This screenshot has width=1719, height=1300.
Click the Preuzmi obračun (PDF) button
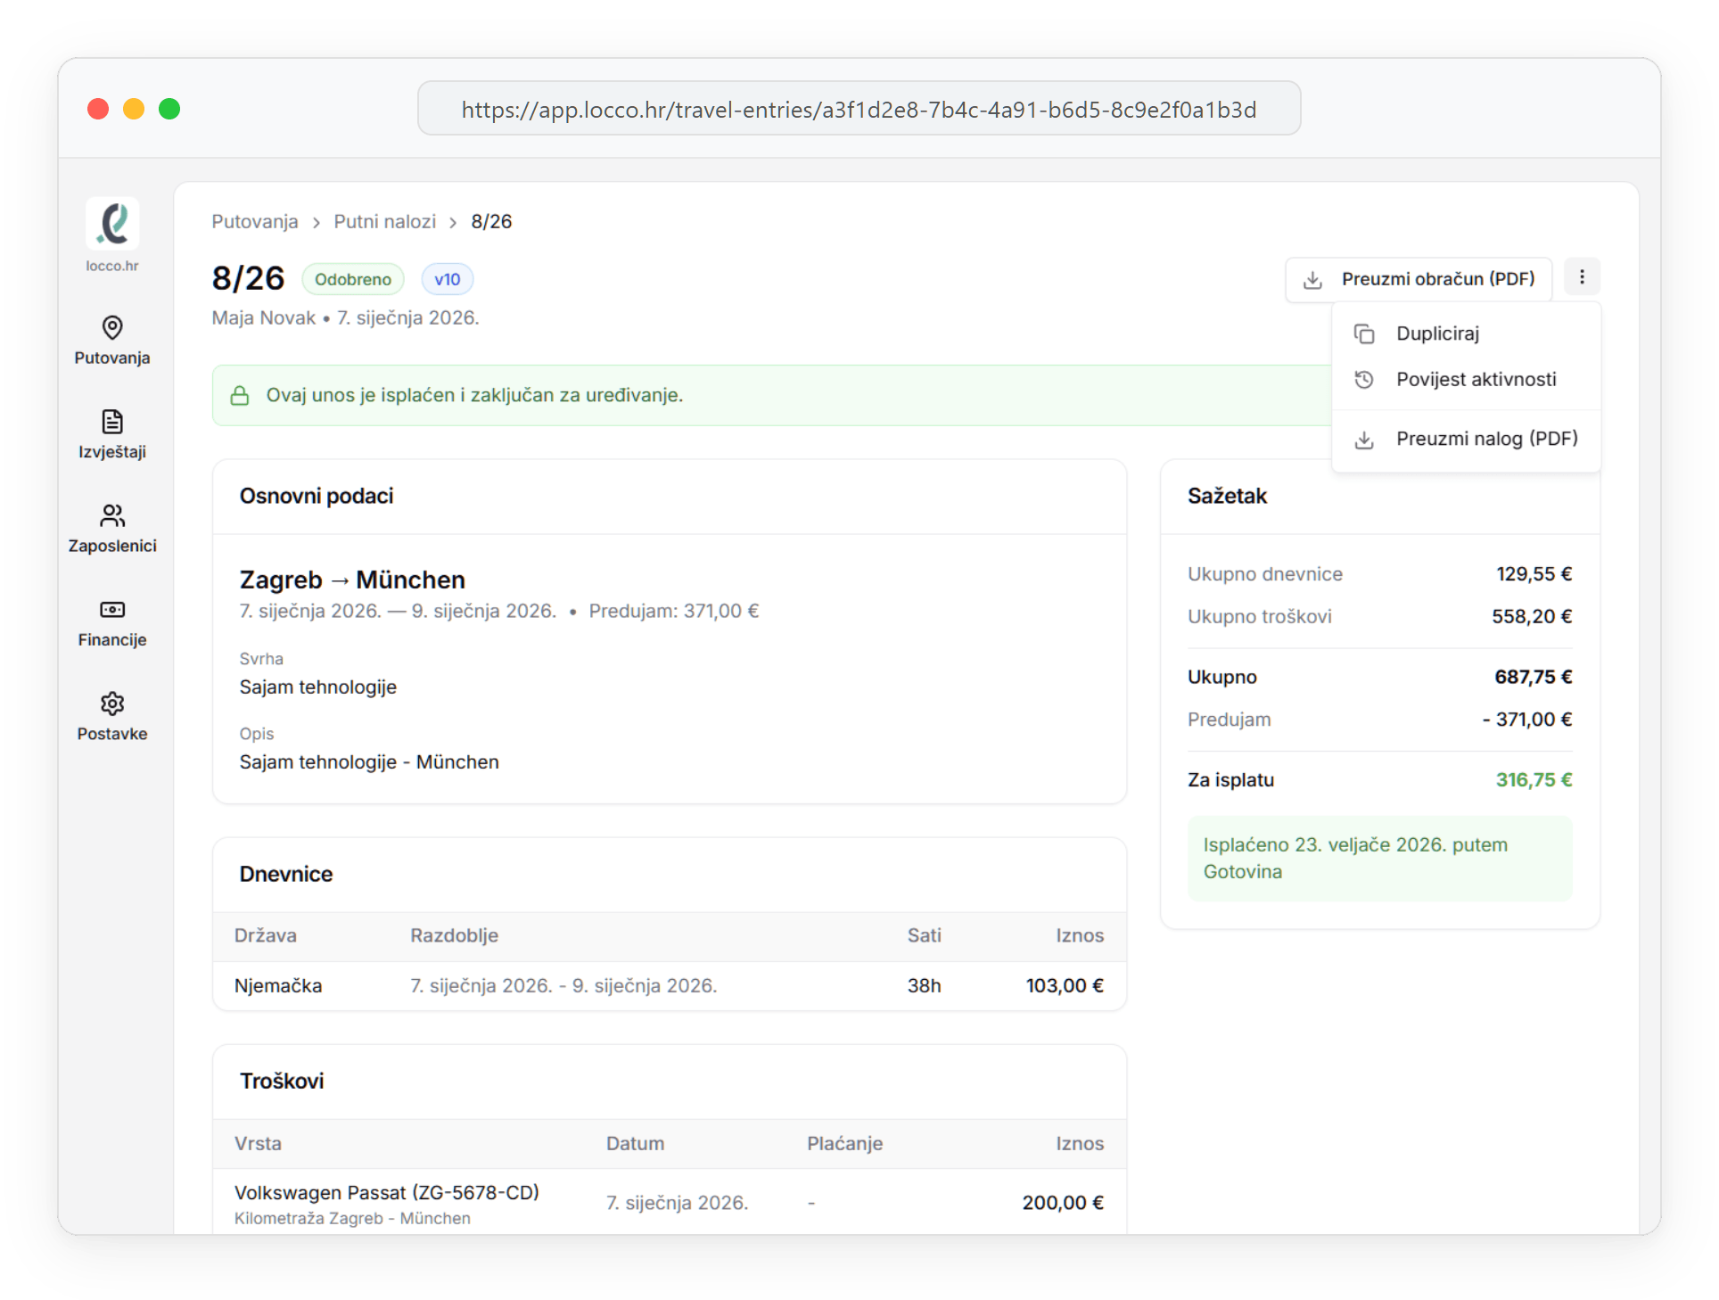click(x=1436, y=279)
